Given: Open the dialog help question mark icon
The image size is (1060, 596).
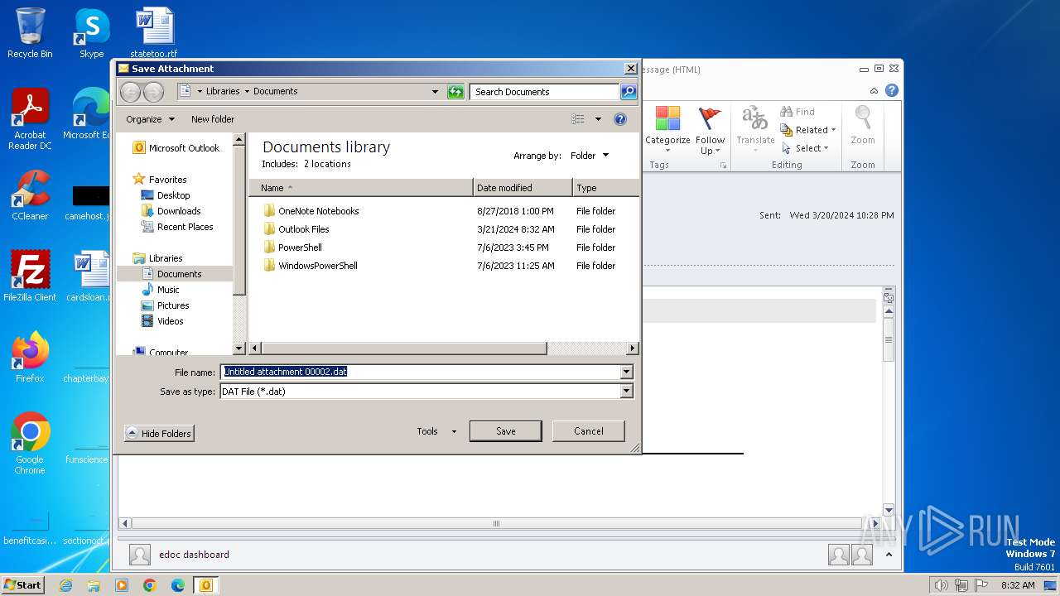Looking at the screenshot, I should pos(620,119).
